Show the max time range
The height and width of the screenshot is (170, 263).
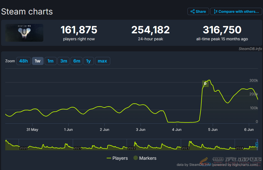(x=102, y=61)
